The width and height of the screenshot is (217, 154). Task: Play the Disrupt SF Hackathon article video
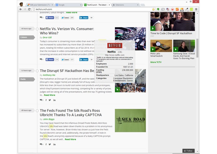(117, 90)
